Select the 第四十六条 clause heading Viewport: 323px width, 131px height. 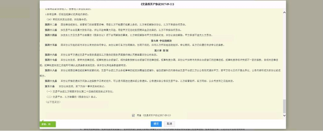tap(51, 54)
